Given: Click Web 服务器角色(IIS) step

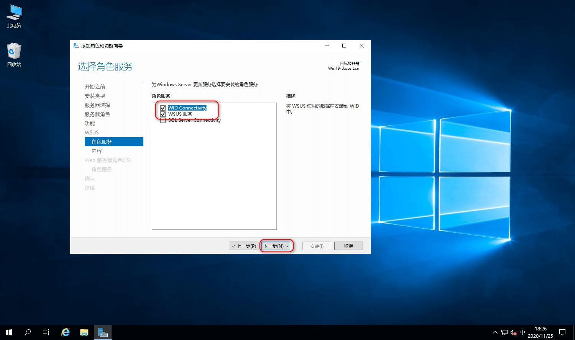Looking at the screenshot, I should (108, 160).
